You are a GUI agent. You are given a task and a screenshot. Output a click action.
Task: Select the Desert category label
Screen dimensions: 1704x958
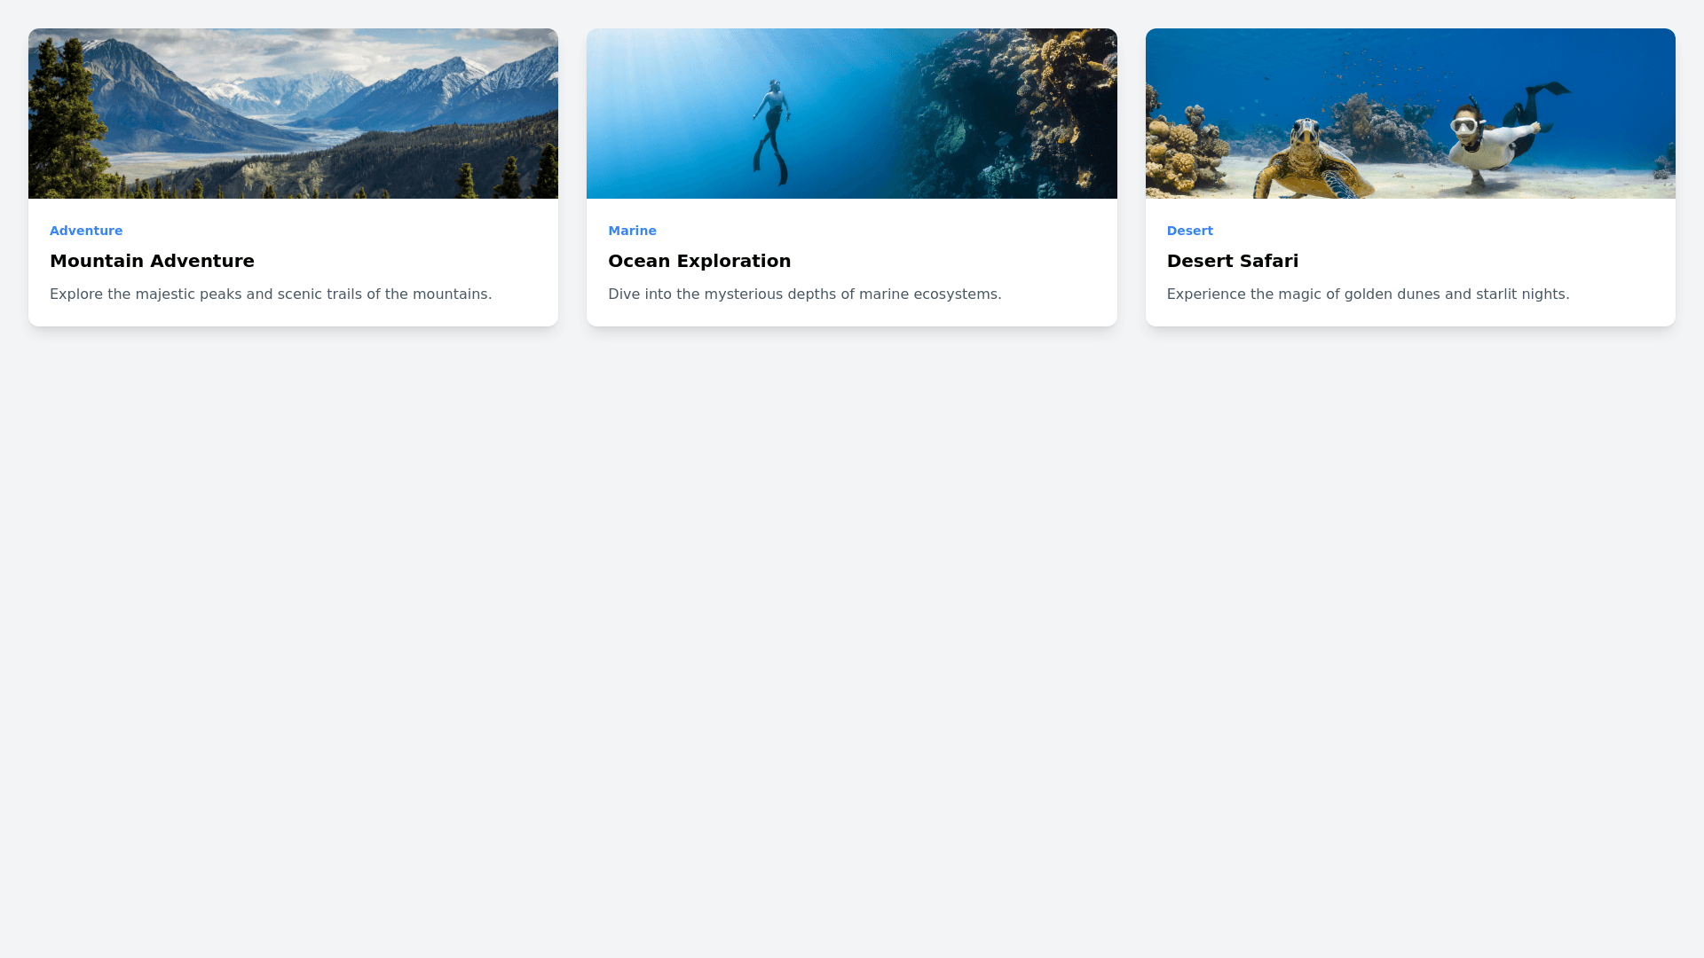coord(1189,231)
